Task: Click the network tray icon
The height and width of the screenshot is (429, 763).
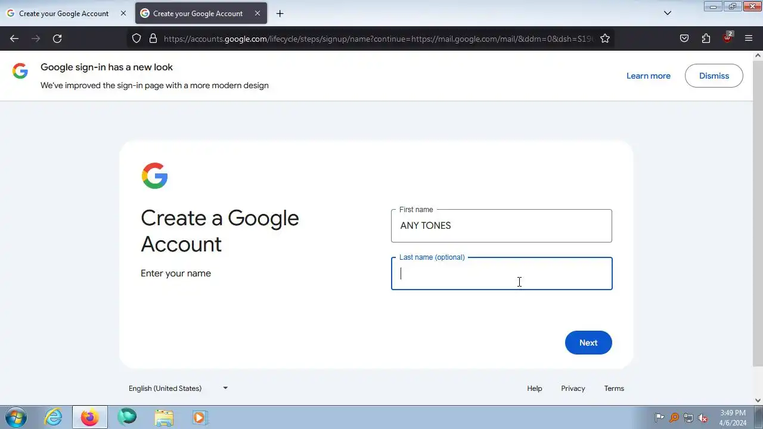Action: [x=688, y=418]
